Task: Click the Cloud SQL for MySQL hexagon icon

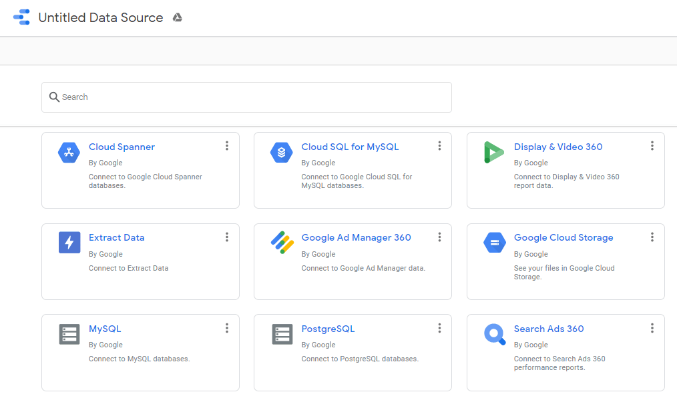Action: pos(282,152)
